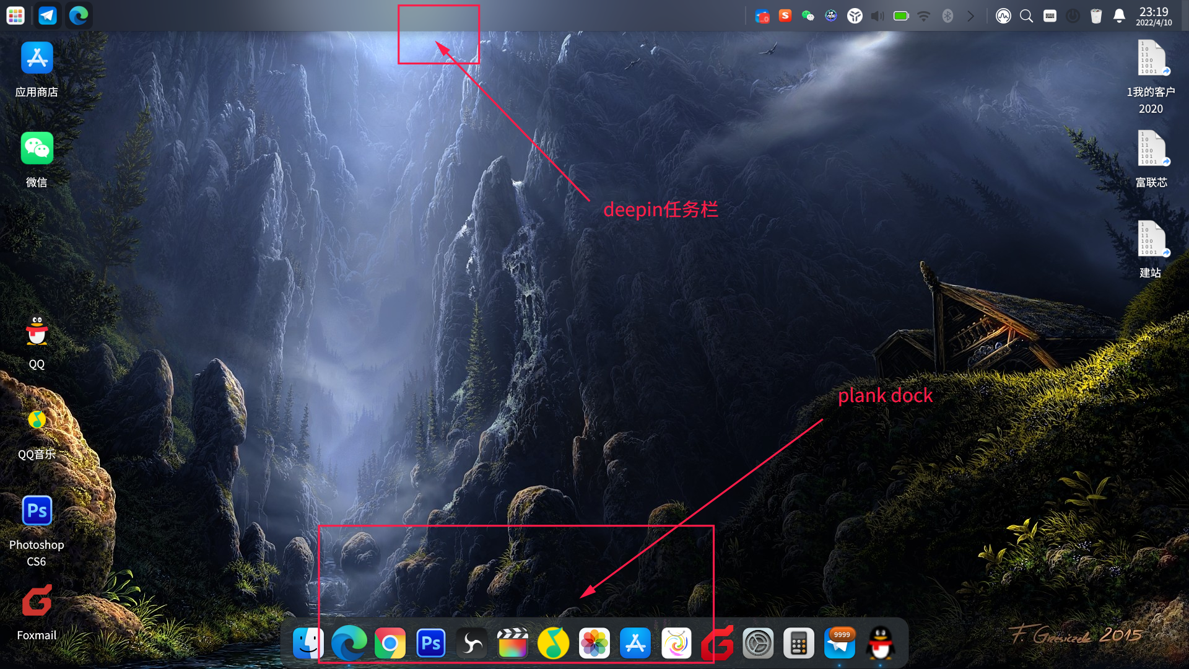Launch Final Cut clapperboard icon in dock
The width and height of the screenshot is (1189, 669).
click(513, 644)
